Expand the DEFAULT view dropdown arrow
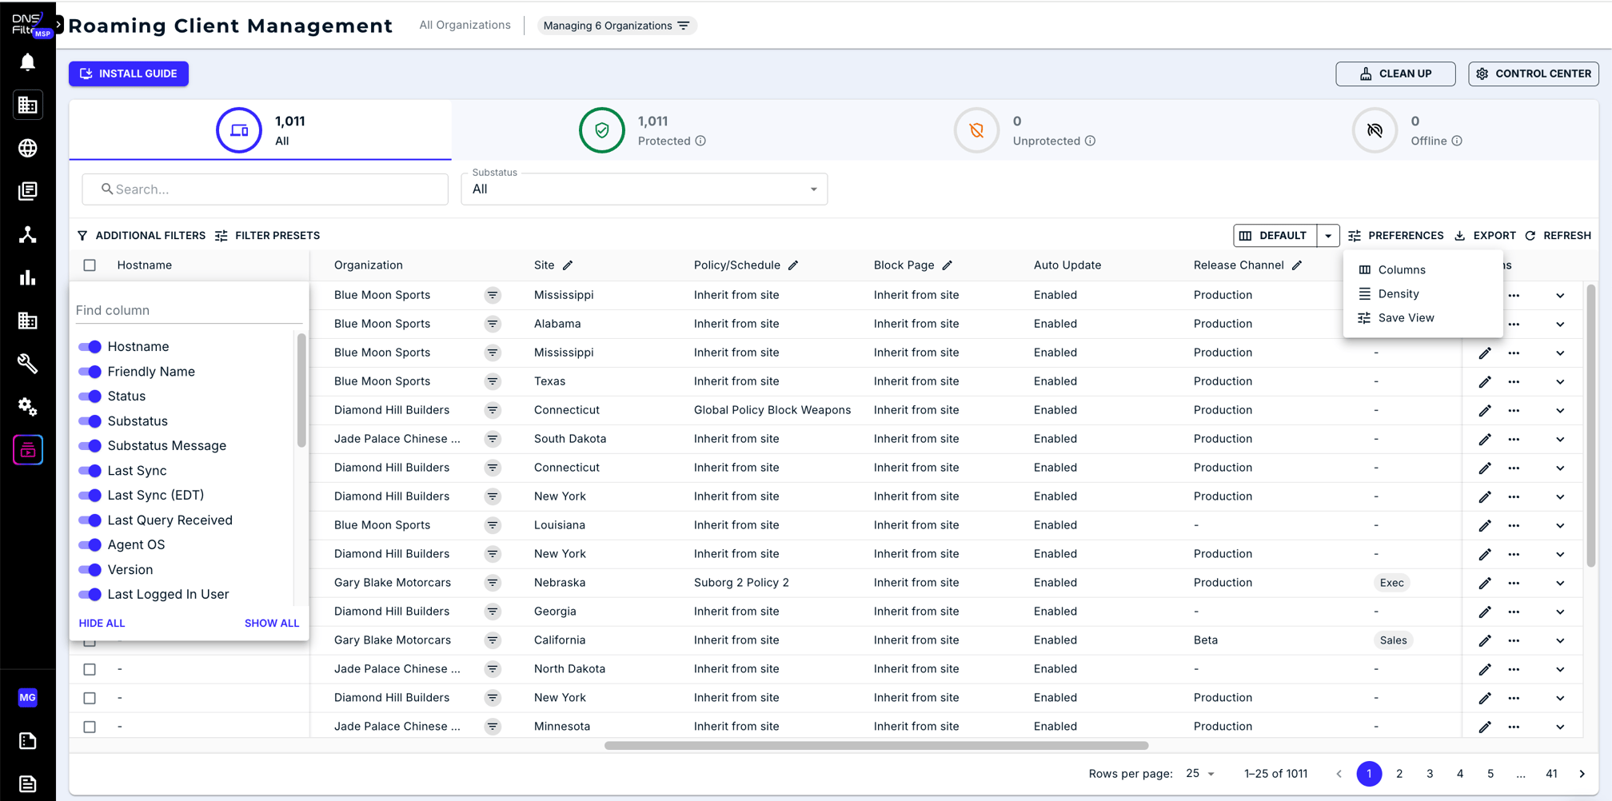Viewport: 1612px width, 801px height. [x=1328, y=235]
